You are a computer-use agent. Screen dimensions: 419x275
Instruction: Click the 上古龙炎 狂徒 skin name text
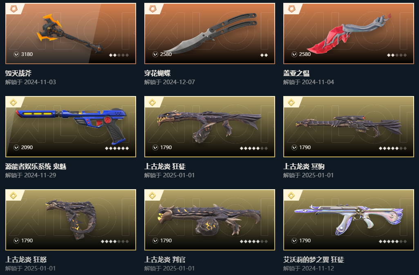tap(165, 167)
